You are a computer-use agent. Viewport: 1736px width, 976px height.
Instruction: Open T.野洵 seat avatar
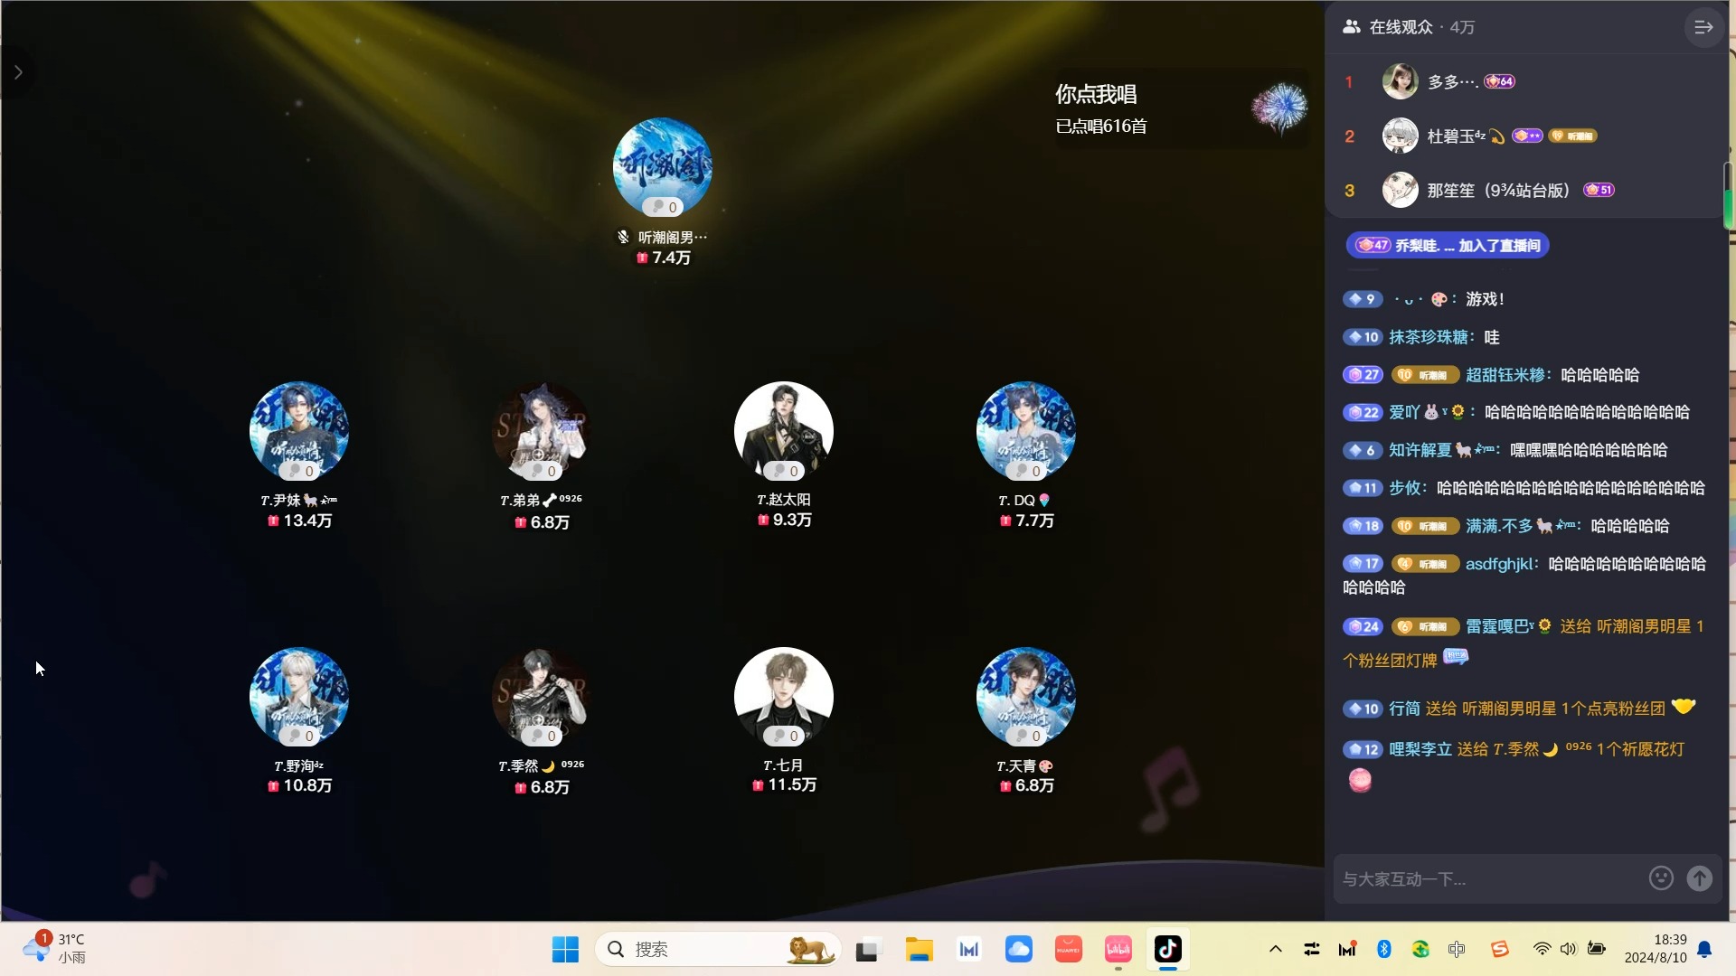(x=299, y=697)
